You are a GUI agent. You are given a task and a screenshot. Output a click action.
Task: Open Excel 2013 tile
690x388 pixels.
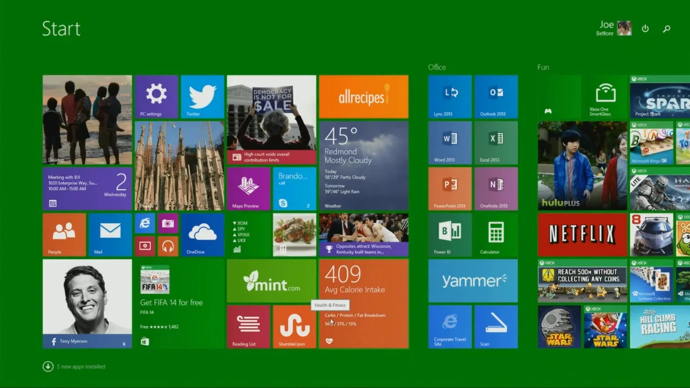click(x=496, y=142)
